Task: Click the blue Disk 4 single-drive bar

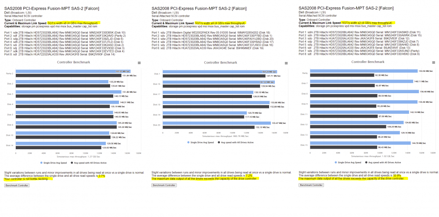Action: 67,102
